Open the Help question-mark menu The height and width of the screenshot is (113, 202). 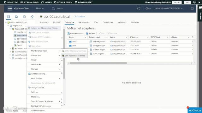click(x=148, y=8)
